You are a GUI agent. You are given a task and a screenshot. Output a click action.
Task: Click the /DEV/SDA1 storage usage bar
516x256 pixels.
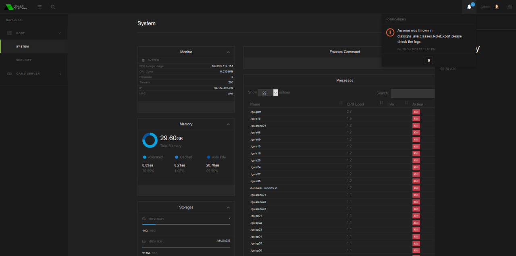pos(186,224)
